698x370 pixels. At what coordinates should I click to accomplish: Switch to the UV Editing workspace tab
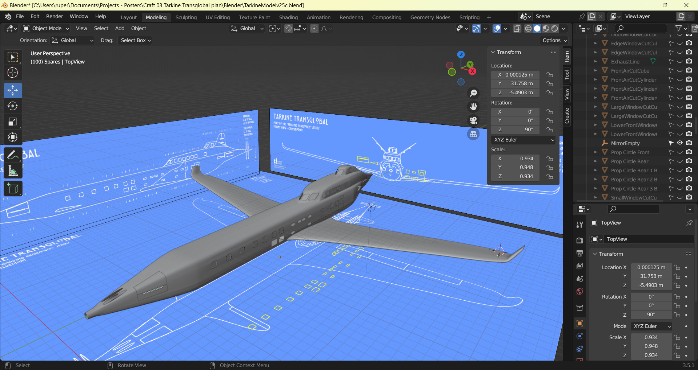(x=218, y=17)
